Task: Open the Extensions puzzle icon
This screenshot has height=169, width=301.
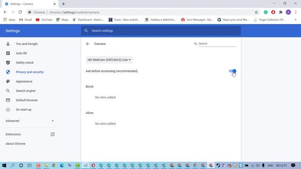Action: coord(281,12)
